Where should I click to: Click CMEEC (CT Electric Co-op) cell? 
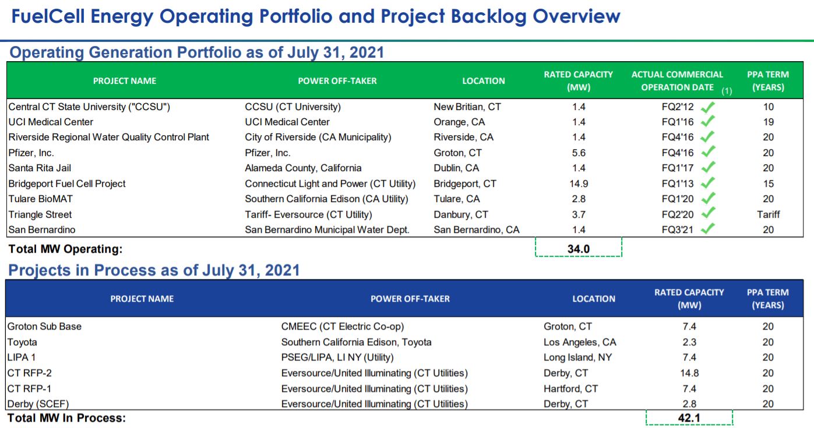[x=343, y=327]
